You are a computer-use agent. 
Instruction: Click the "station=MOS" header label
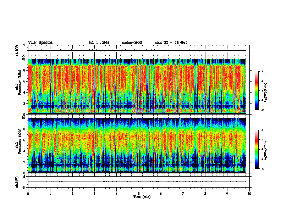[x=132, y=43]
